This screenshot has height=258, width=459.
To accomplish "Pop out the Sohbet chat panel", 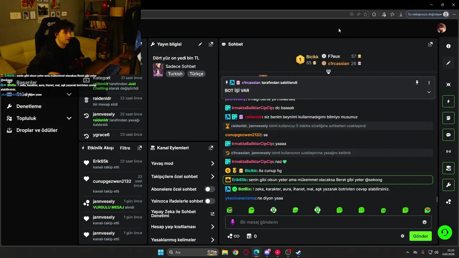I will pos(430,44).
